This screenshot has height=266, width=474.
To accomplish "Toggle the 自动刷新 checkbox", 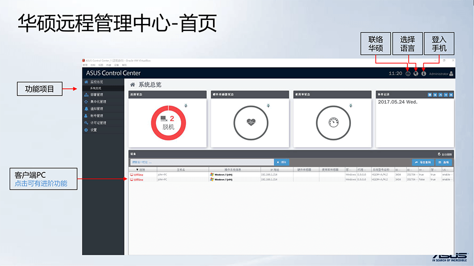I will 440,154.
